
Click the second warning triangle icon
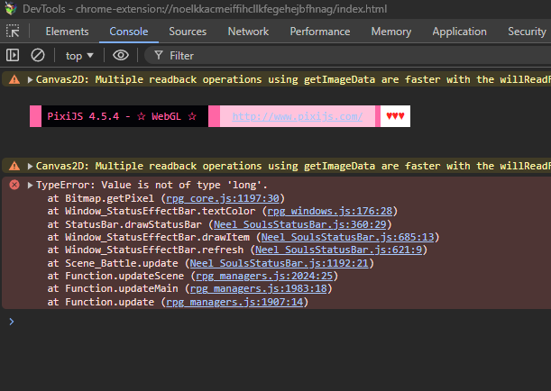tap(14, 166)
